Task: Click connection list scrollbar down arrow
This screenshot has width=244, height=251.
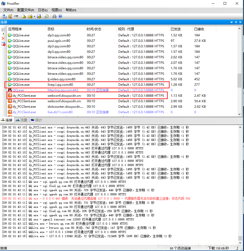Action: point(239,114)
